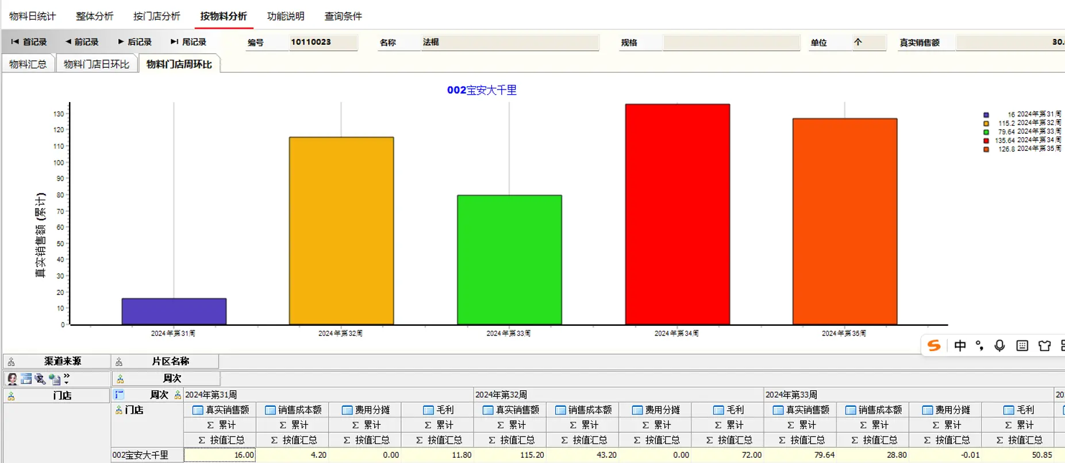The image size is (1065, 463).
Task: Click the red 2024年第34周 legend swatch
Action: [x=986, y=141]
